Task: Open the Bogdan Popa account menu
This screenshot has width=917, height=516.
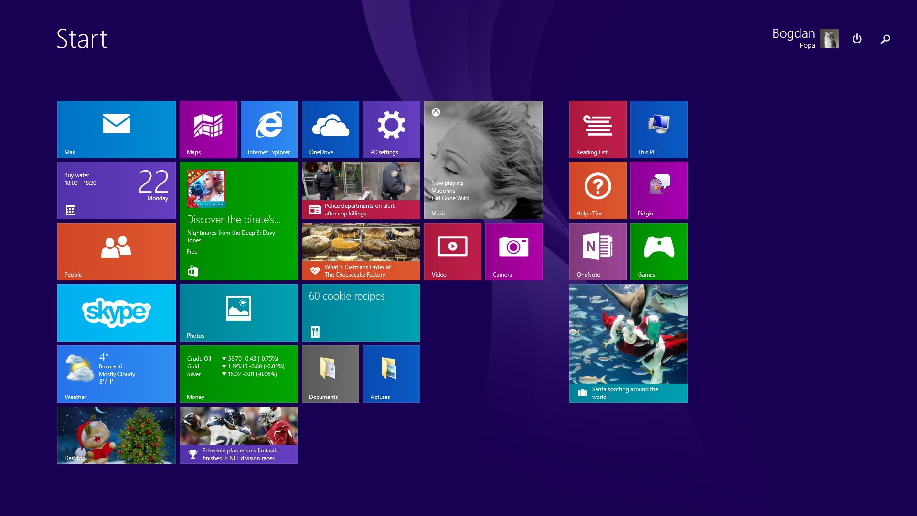Action: [x=805, y=38]
